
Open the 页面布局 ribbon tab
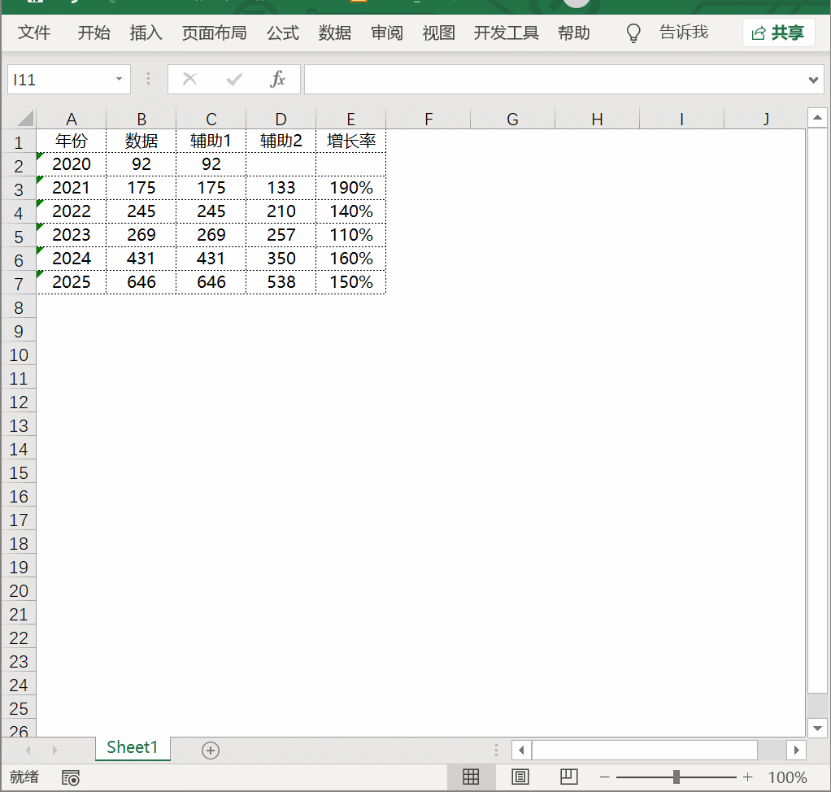tap(214, 33)
